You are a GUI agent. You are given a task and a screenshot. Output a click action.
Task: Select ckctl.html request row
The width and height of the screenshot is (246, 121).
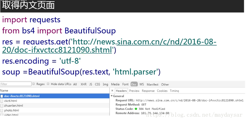[55, 101]
